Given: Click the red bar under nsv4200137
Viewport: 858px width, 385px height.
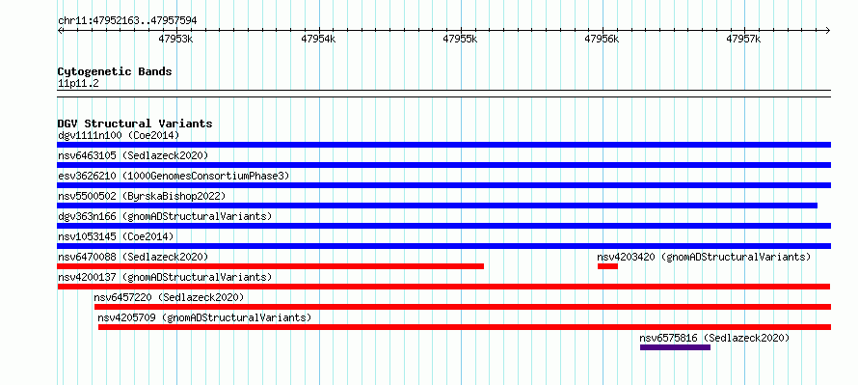Looking at the screenshot, I should pos(443,287).
